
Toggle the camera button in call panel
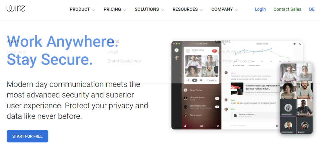click(194, 80)
